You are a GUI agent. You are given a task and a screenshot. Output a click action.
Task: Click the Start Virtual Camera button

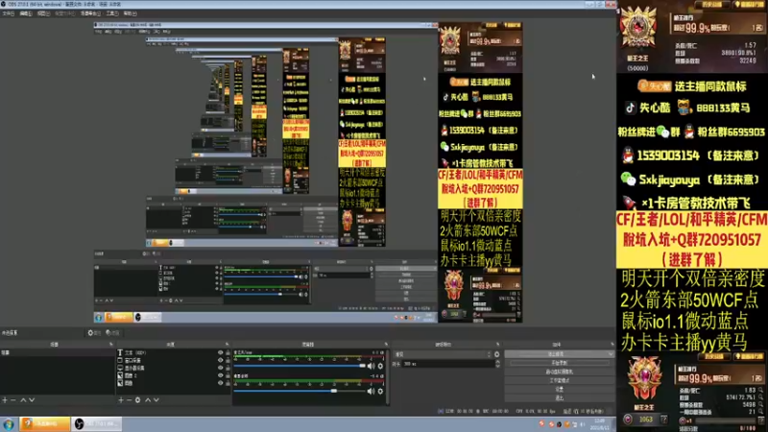[x=560, y=372]
